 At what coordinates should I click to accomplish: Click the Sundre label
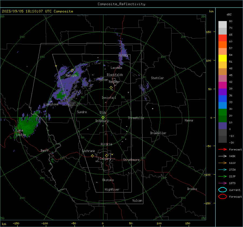coord(82,112)
